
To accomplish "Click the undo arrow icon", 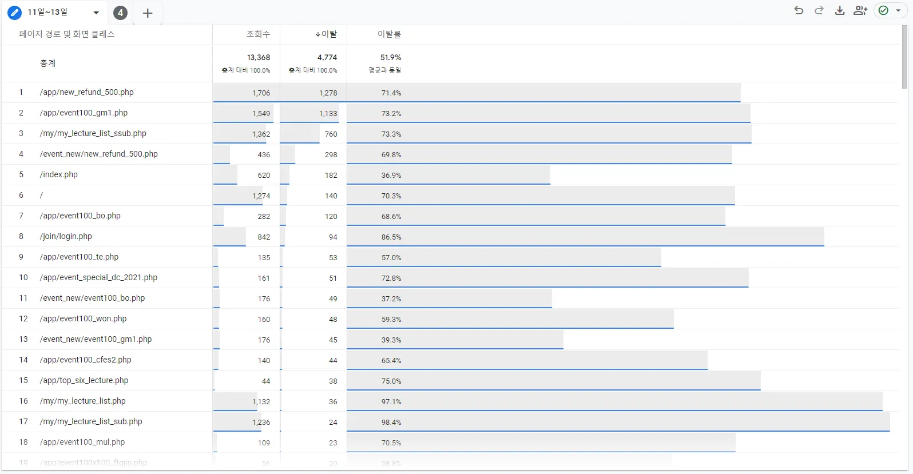I will (799, 10).
